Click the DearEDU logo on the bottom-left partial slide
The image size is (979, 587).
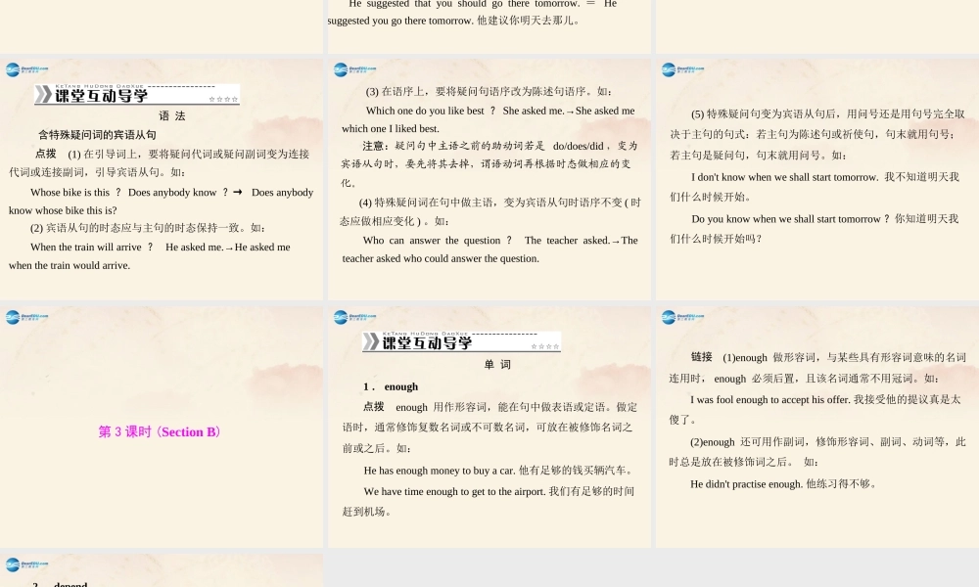[20, 564]
